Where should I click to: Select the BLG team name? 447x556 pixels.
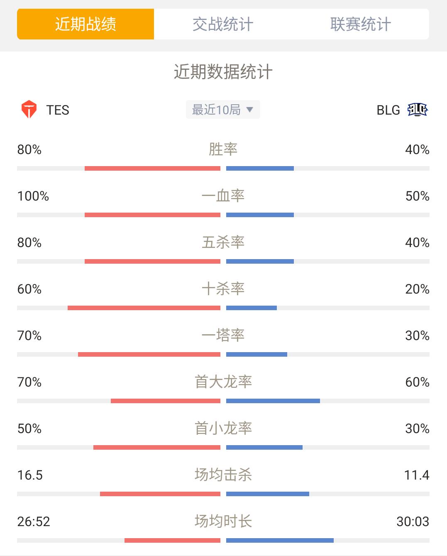(x=388, y=110)
